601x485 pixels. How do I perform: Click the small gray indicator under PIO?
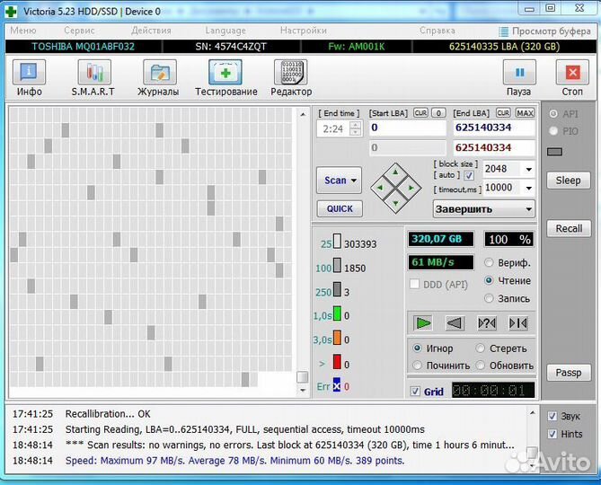(x=554, y=152)
